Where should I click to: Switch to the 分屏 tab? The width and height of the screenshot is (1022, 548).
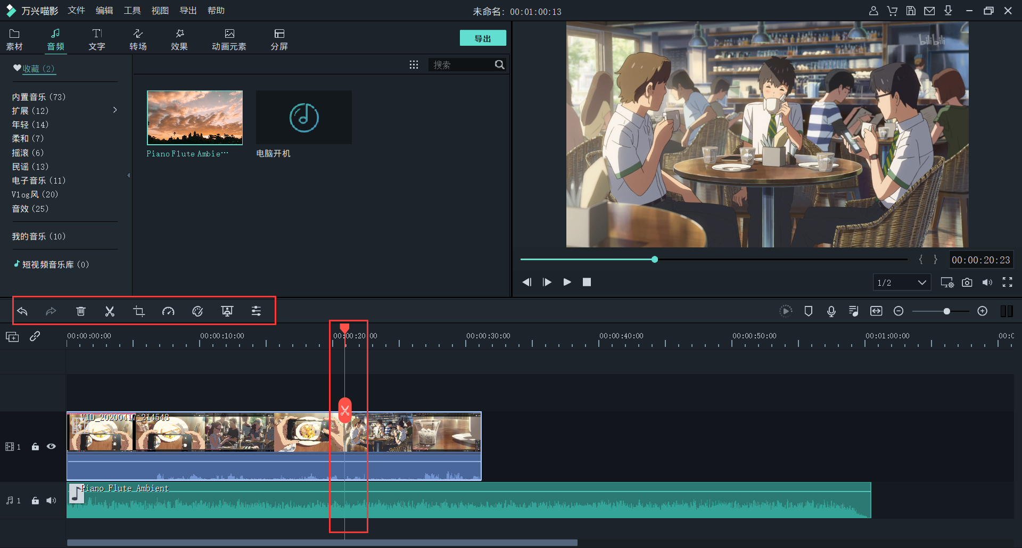pyautogui.click(x=279, y=40)
